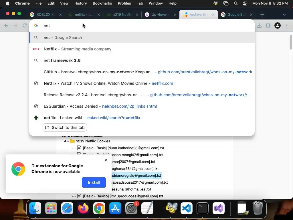Select highlighted adrianeregislu@gmail.com.txt file
Screen dimensions: 293x220
pyautogui.click(x=136, y=176)
